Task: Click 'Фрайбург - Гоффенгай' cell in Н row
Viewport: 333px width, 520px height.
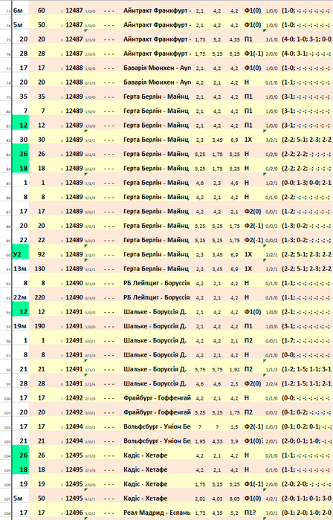Action: [157, 398]
